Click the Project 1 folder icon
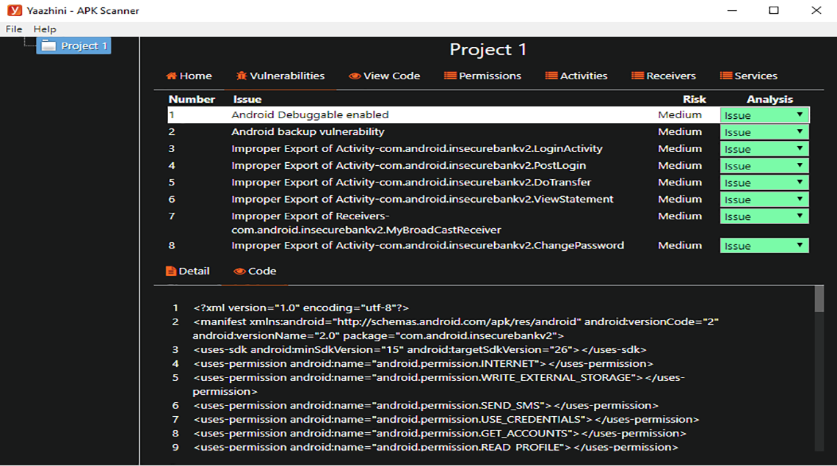 (48, 46)
